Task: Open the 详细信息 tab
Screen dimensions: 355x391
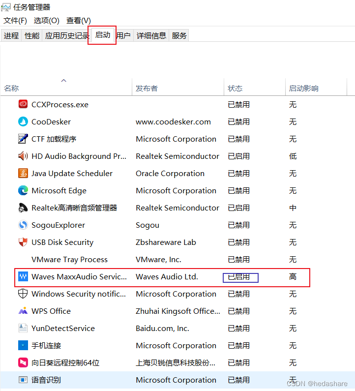Action: pos(151,36)
